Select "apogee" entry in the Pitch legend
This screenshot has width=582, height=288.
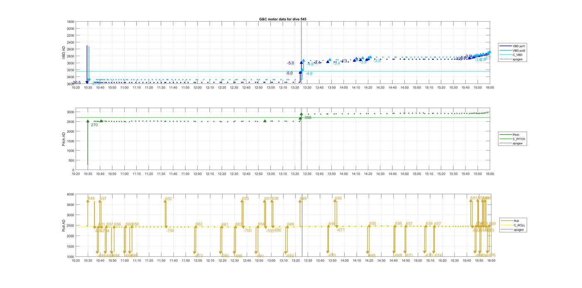[518, 143]
